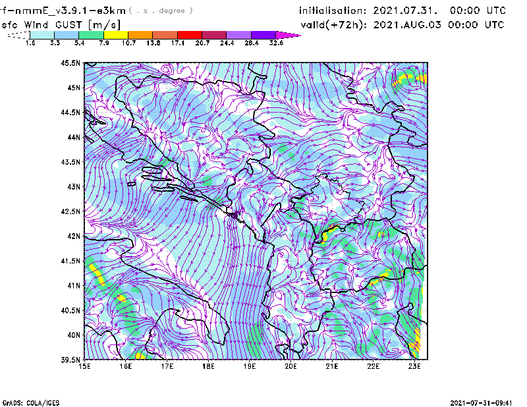Click the 42N latitude label
527x407 pixels.
click(x=74, y=236)
